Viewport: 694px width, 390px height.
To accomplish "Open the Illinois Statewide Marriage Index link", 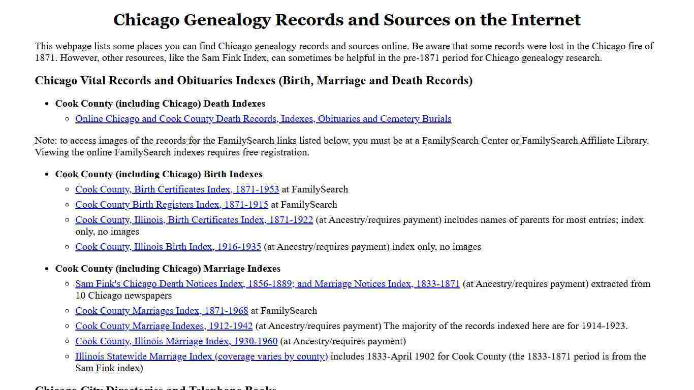I will click(x=201, y=356).
